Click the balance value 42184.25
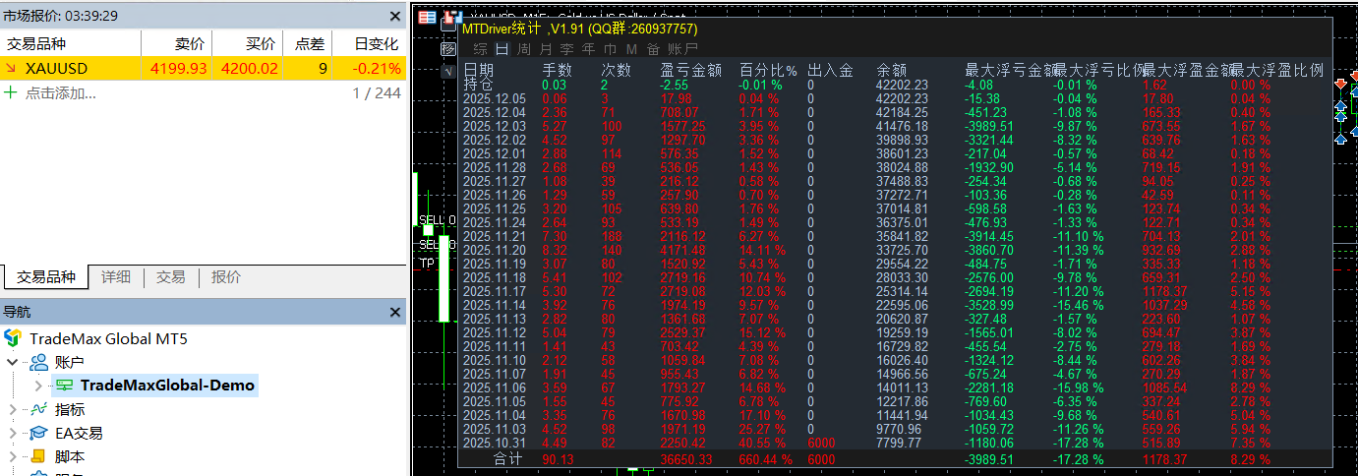 point(902,112)
